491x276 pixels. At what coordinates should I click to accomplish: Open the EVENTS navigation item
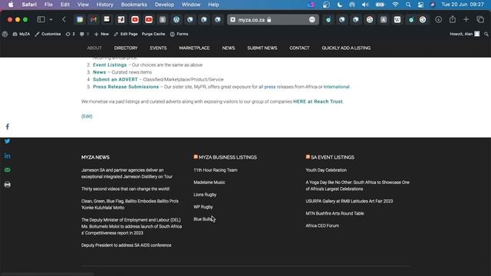[x=158, y=48]
